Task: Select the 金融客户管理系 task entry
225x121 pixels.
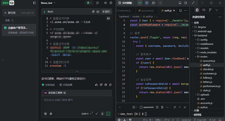Action: [19, 30]
